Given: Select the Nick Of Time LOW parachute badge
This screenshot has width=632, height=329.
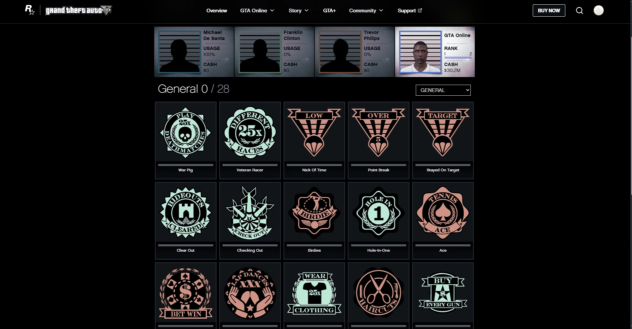Looking at the screenshot, I should point(314,132).
